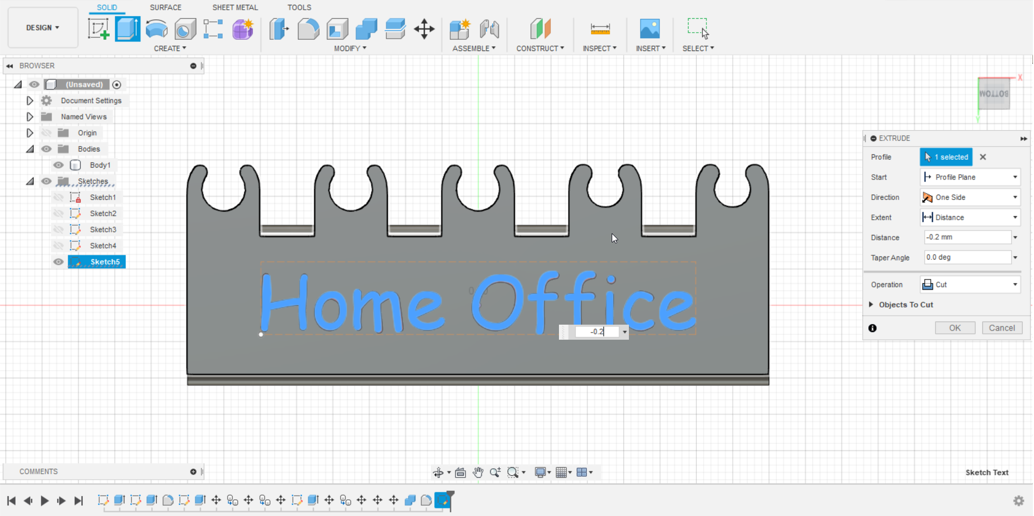Create a New Component
Viewport: 1034px width, 516px height.
click(460, 29)
